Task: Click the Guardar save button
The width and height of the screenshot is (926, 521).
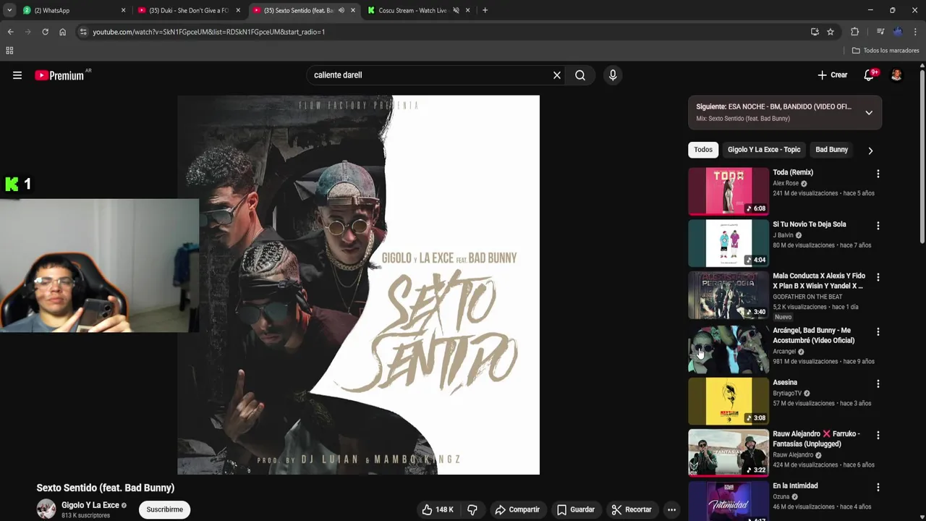Action: tap(576, 509)
